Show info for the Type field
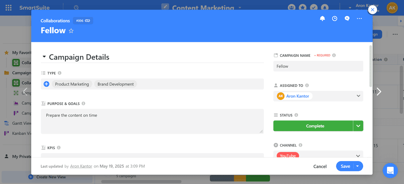The height and width of the screenshot is (184, 404). [x=59, y=73]
